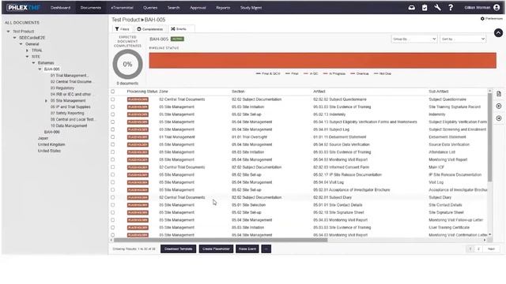
Task: Open the Approval menu
Action: pos(198,7)
